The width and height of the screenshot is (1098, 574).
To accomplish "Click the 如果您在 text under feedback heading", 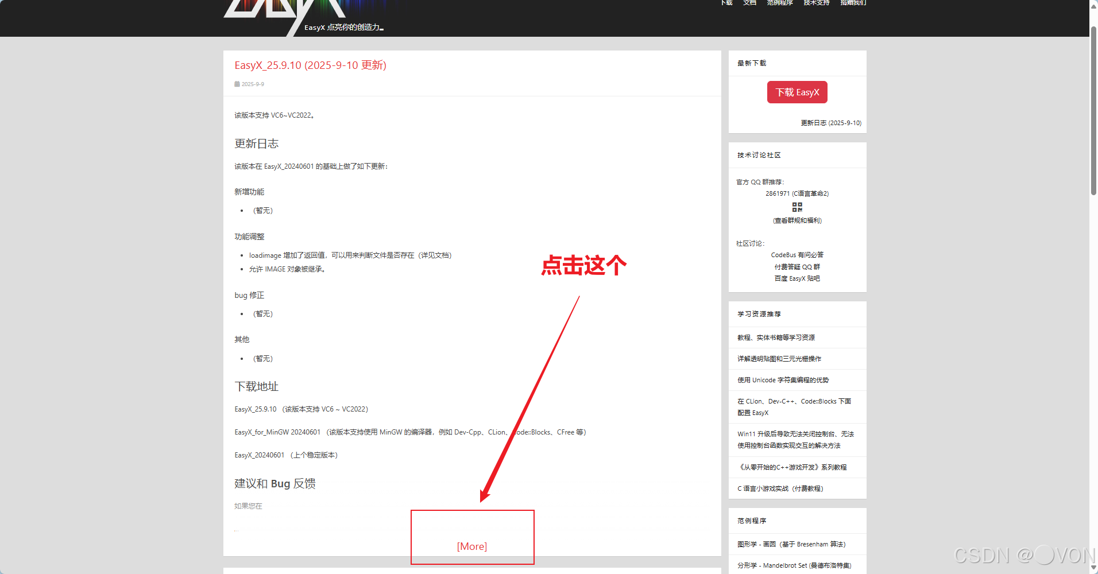I will pos(248,506).
